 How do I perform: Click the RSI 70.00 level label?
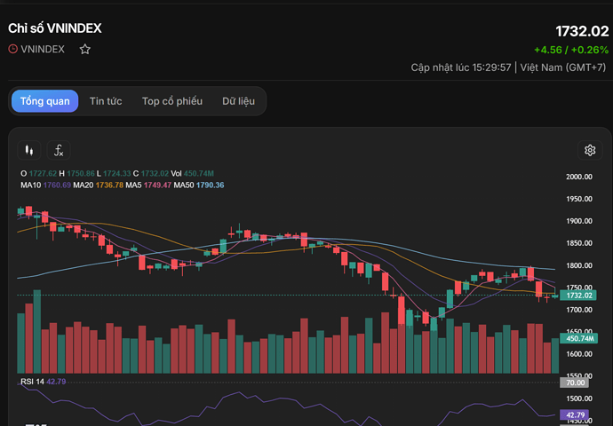pyautogui.click(x=574, y=383)
